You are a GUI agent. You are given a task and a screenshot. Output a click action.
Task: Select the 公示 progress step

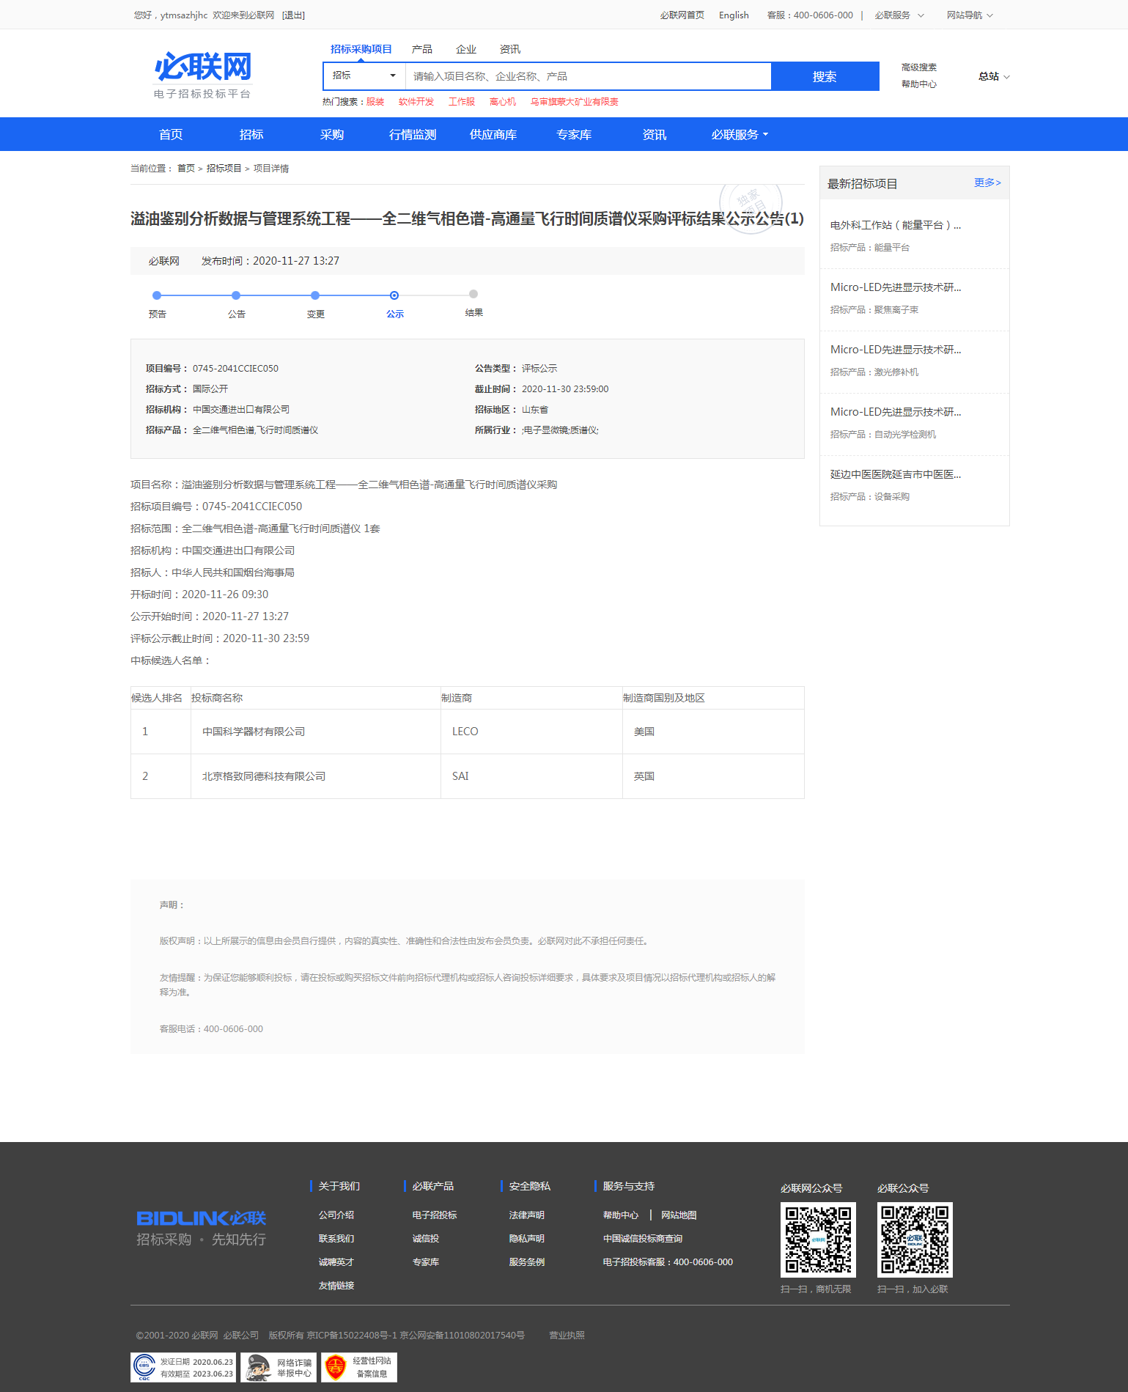point(394,304)
